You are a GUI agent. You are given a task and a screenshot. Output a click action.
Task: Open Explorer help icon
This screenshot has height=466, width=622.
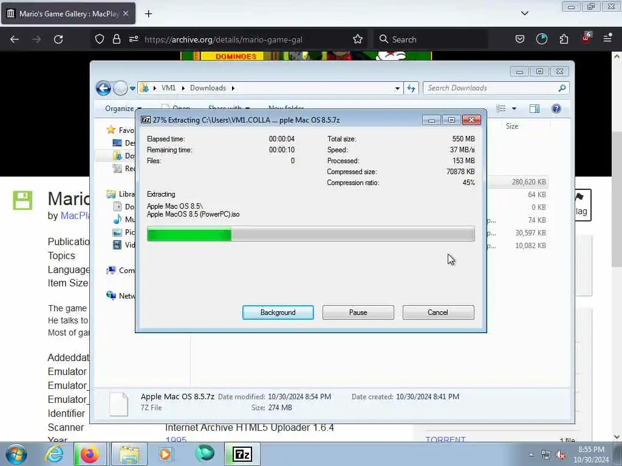click(x=556, y=109)
